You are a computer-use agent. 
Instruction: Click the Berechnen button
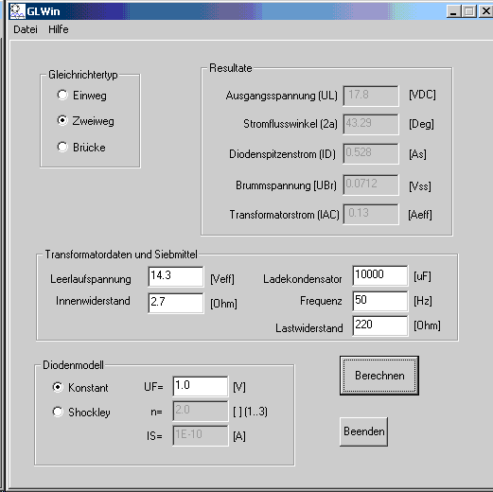pos(379,376)
